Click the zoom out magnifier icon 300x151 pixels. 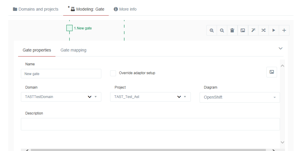click(222, 30)
